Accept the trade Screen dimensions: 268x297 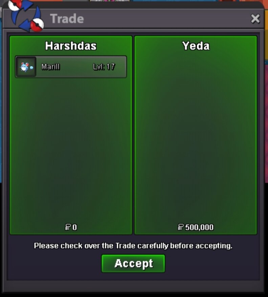coord(133,263)
